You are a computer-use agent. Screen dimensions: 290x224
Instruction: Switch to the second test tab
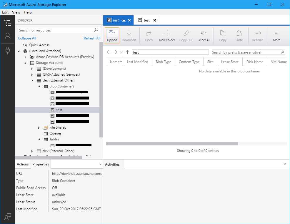146,20
